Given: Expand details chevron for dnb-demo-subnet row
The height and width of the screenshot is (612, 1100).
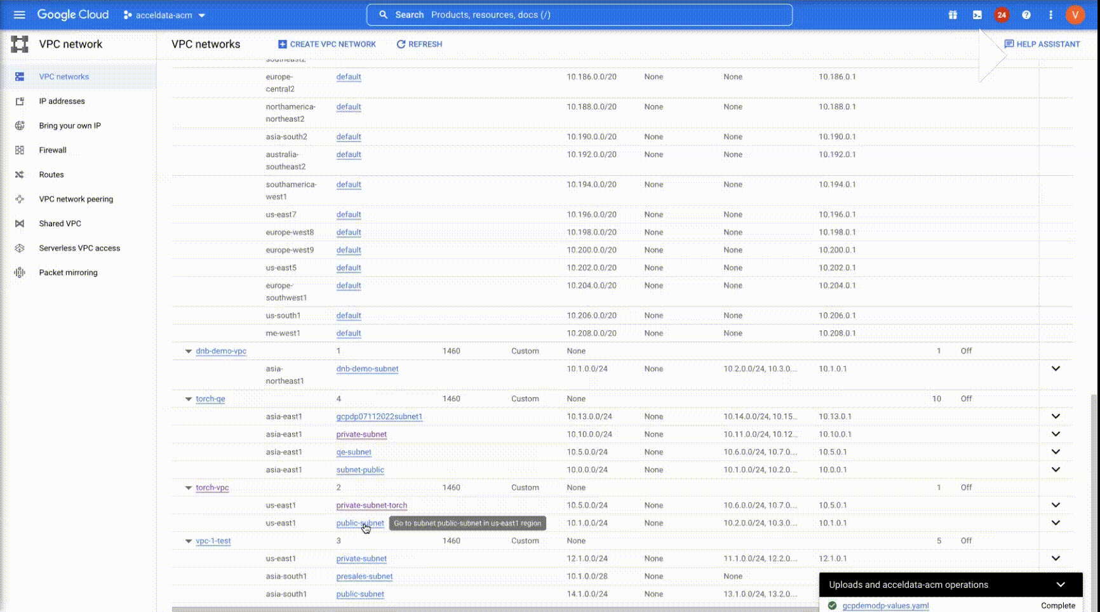Looking at the screenshot, I should point(1056,369).
